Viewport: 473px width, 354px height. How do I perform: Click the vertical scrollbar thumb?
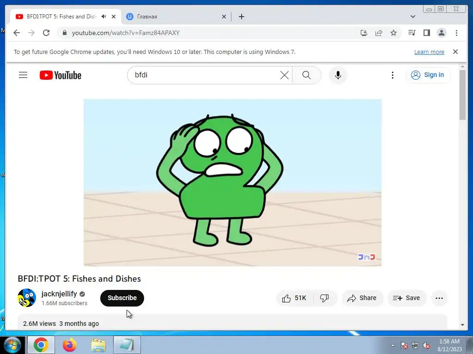pyautogui.click(x=462, y=95)
